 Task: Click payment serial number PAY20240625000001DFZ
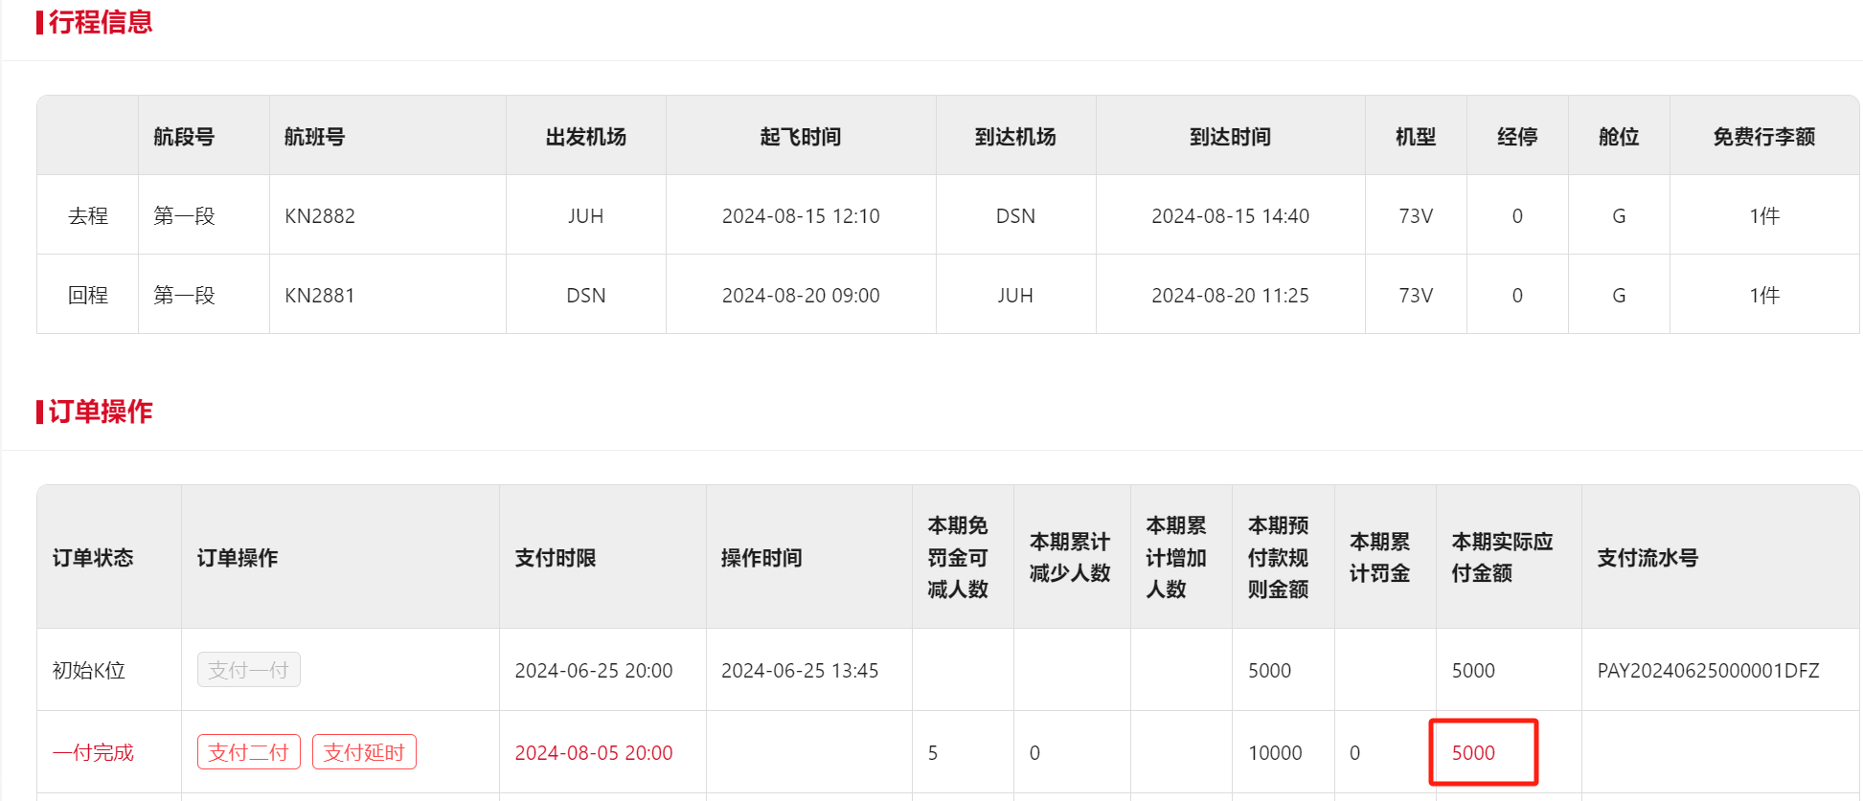tap(1707, 671)
